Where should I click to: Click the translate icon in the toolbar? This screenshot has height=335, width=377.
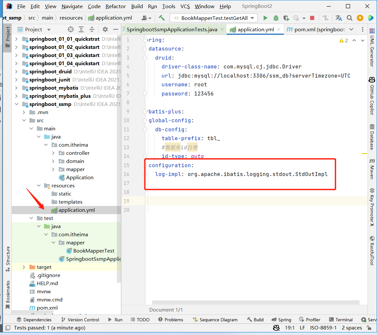coord(338,18)
